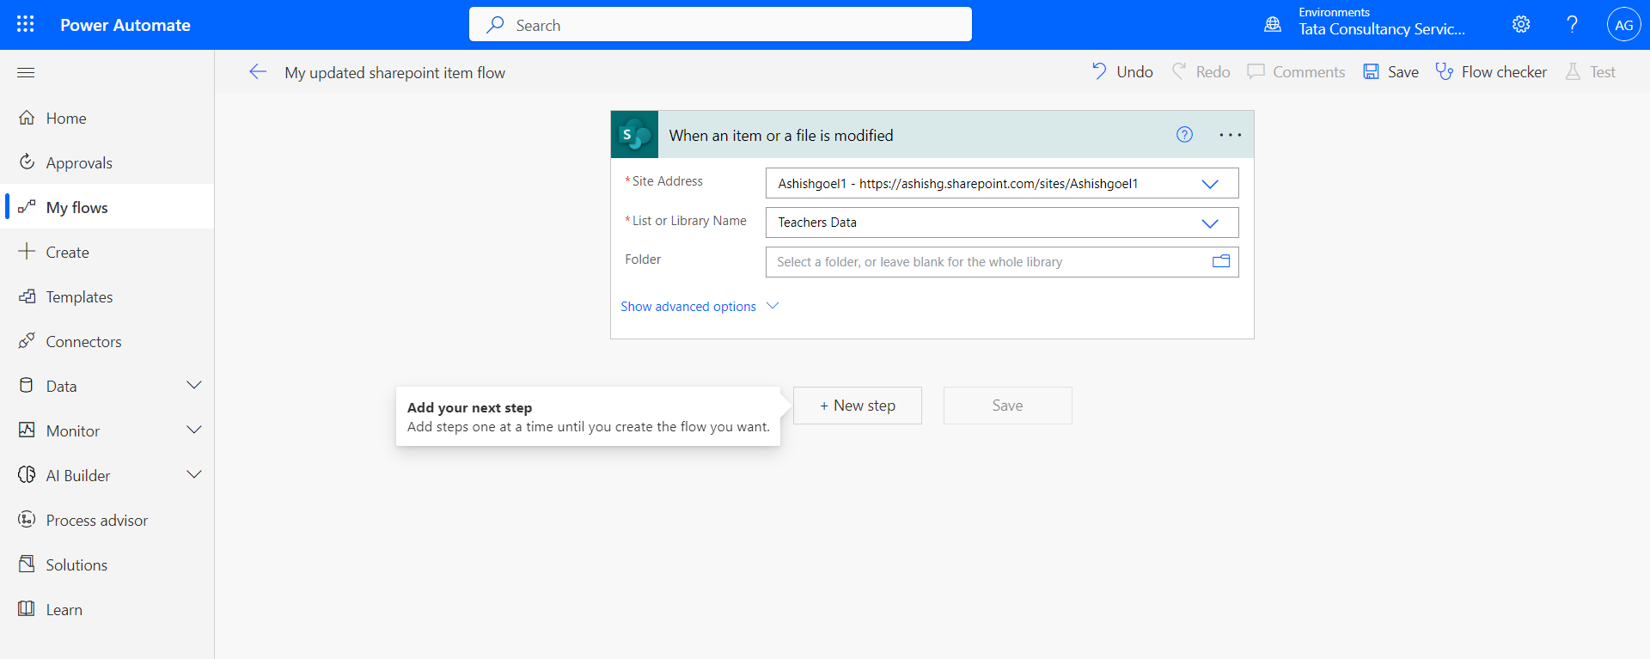1650x659 pixels.
Task: Run the Flow checker
Action: coord(1491,72)
